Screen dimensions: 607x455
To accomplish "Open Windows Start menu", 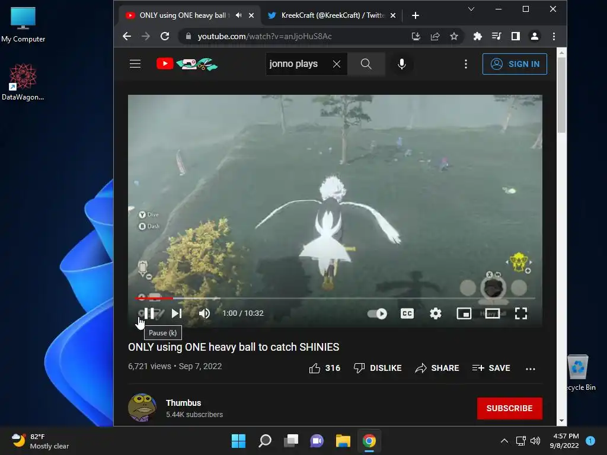I will click(x=238, y=441).
